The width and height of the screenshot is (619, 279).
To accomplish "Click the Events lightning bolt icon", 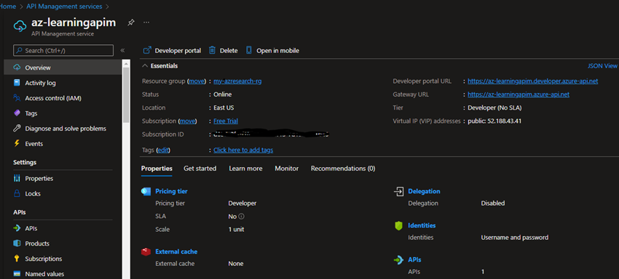I will pyautogui.click(x=17, y=143).
